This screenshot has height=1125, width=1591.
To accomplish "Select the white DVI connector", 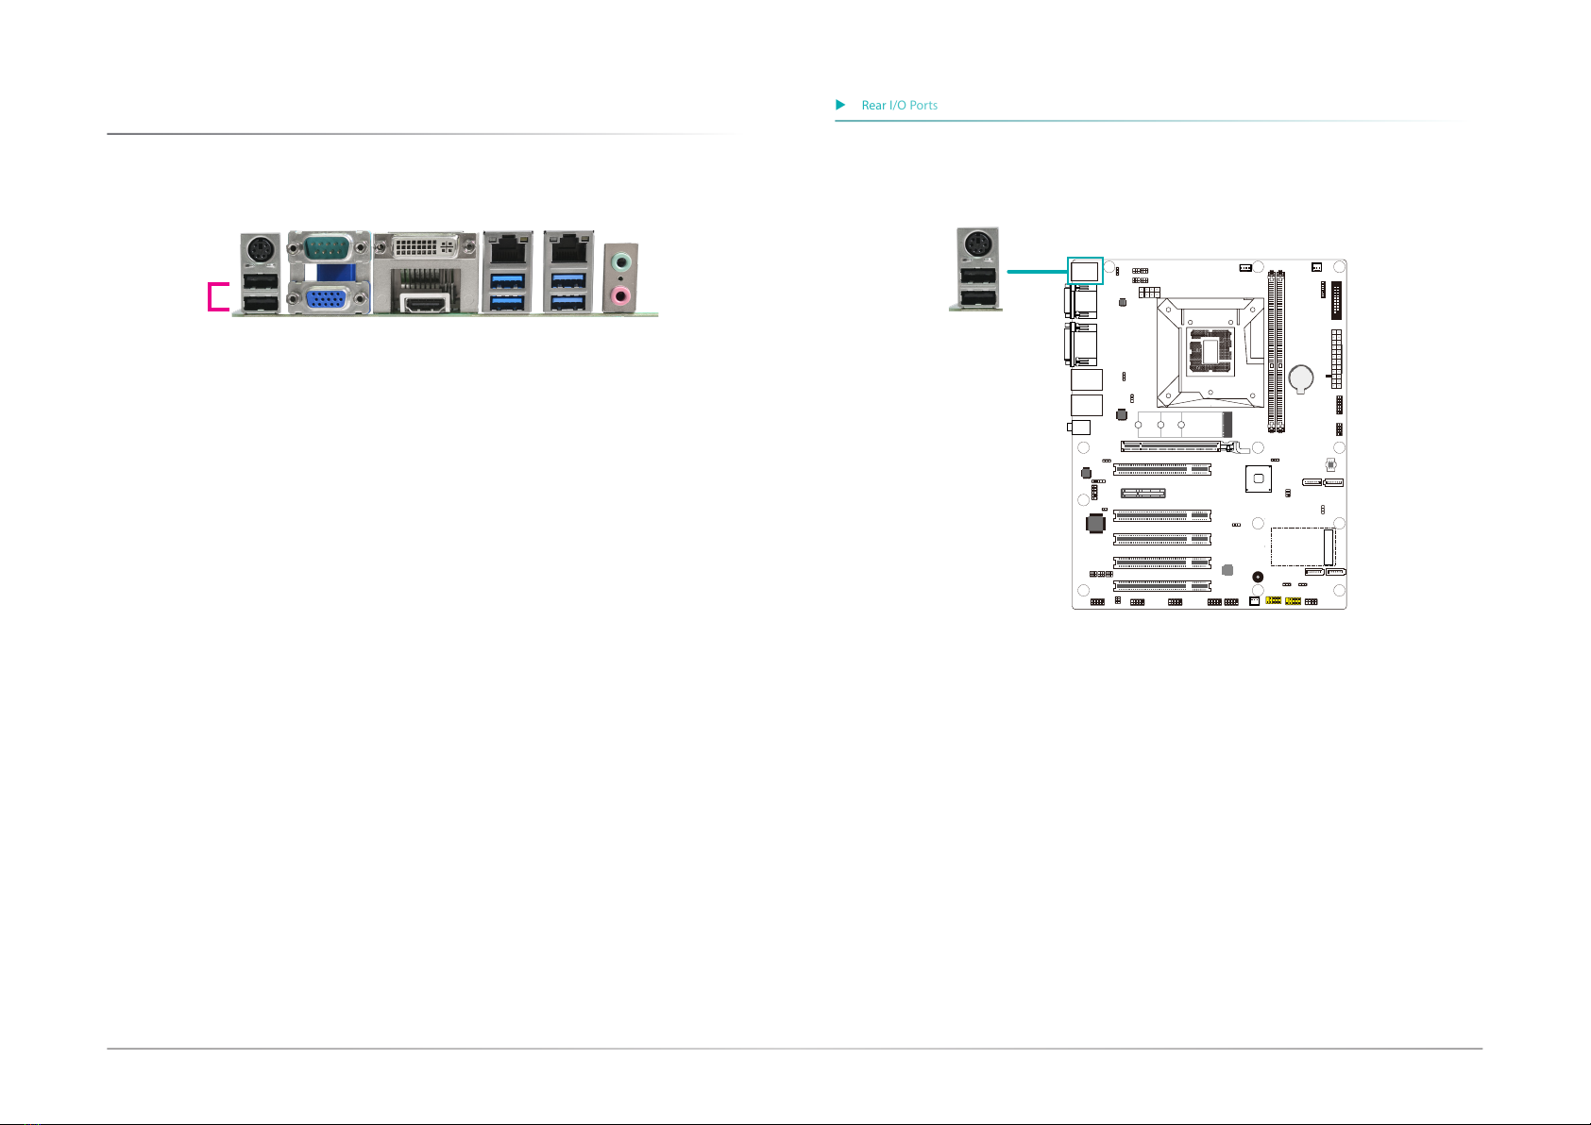I will point(425,247).
